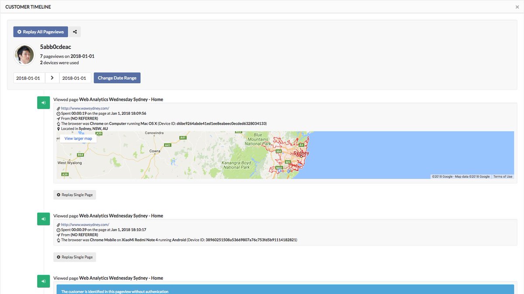Viewport: 524px width, 294px height.
Task: Click the customer avatar photo
Action: point(24,55)
